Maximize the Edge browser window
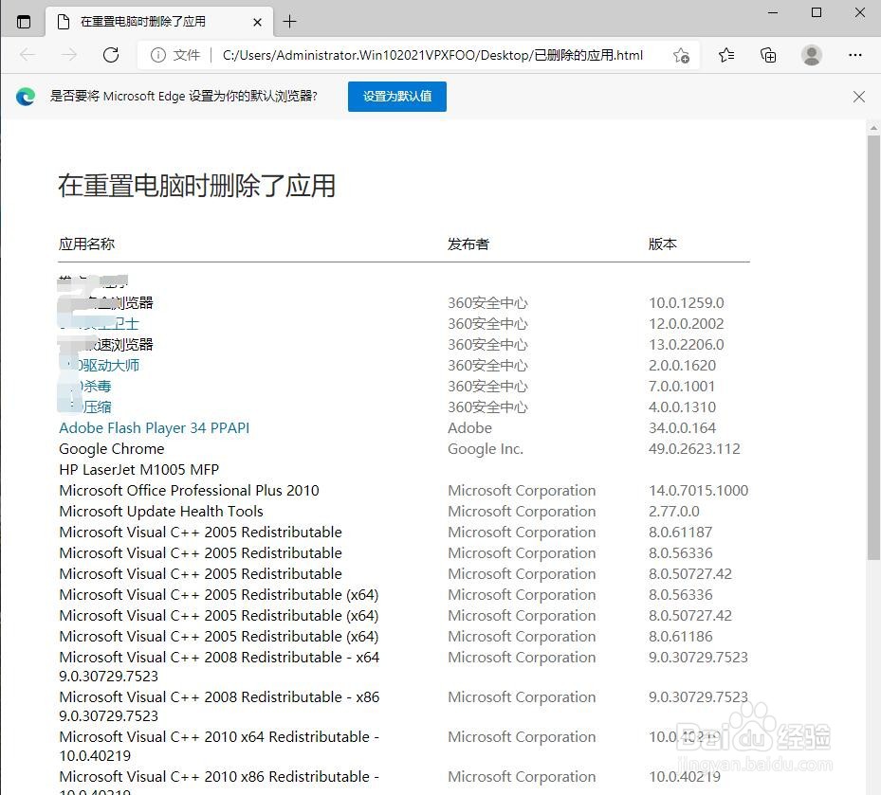This screenshot has width=881, height=795. click(x=817, y=12)
